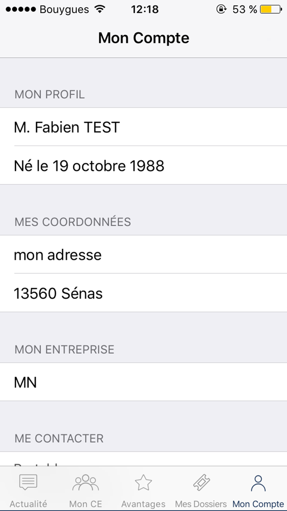The image size is (287, 511).
Task: Open the Avantages star icon
Action: coord(143,482)
